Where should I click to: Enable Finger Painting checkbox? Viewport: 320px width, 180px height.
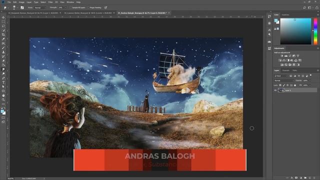pyautogui.click(x=88, y=7)
